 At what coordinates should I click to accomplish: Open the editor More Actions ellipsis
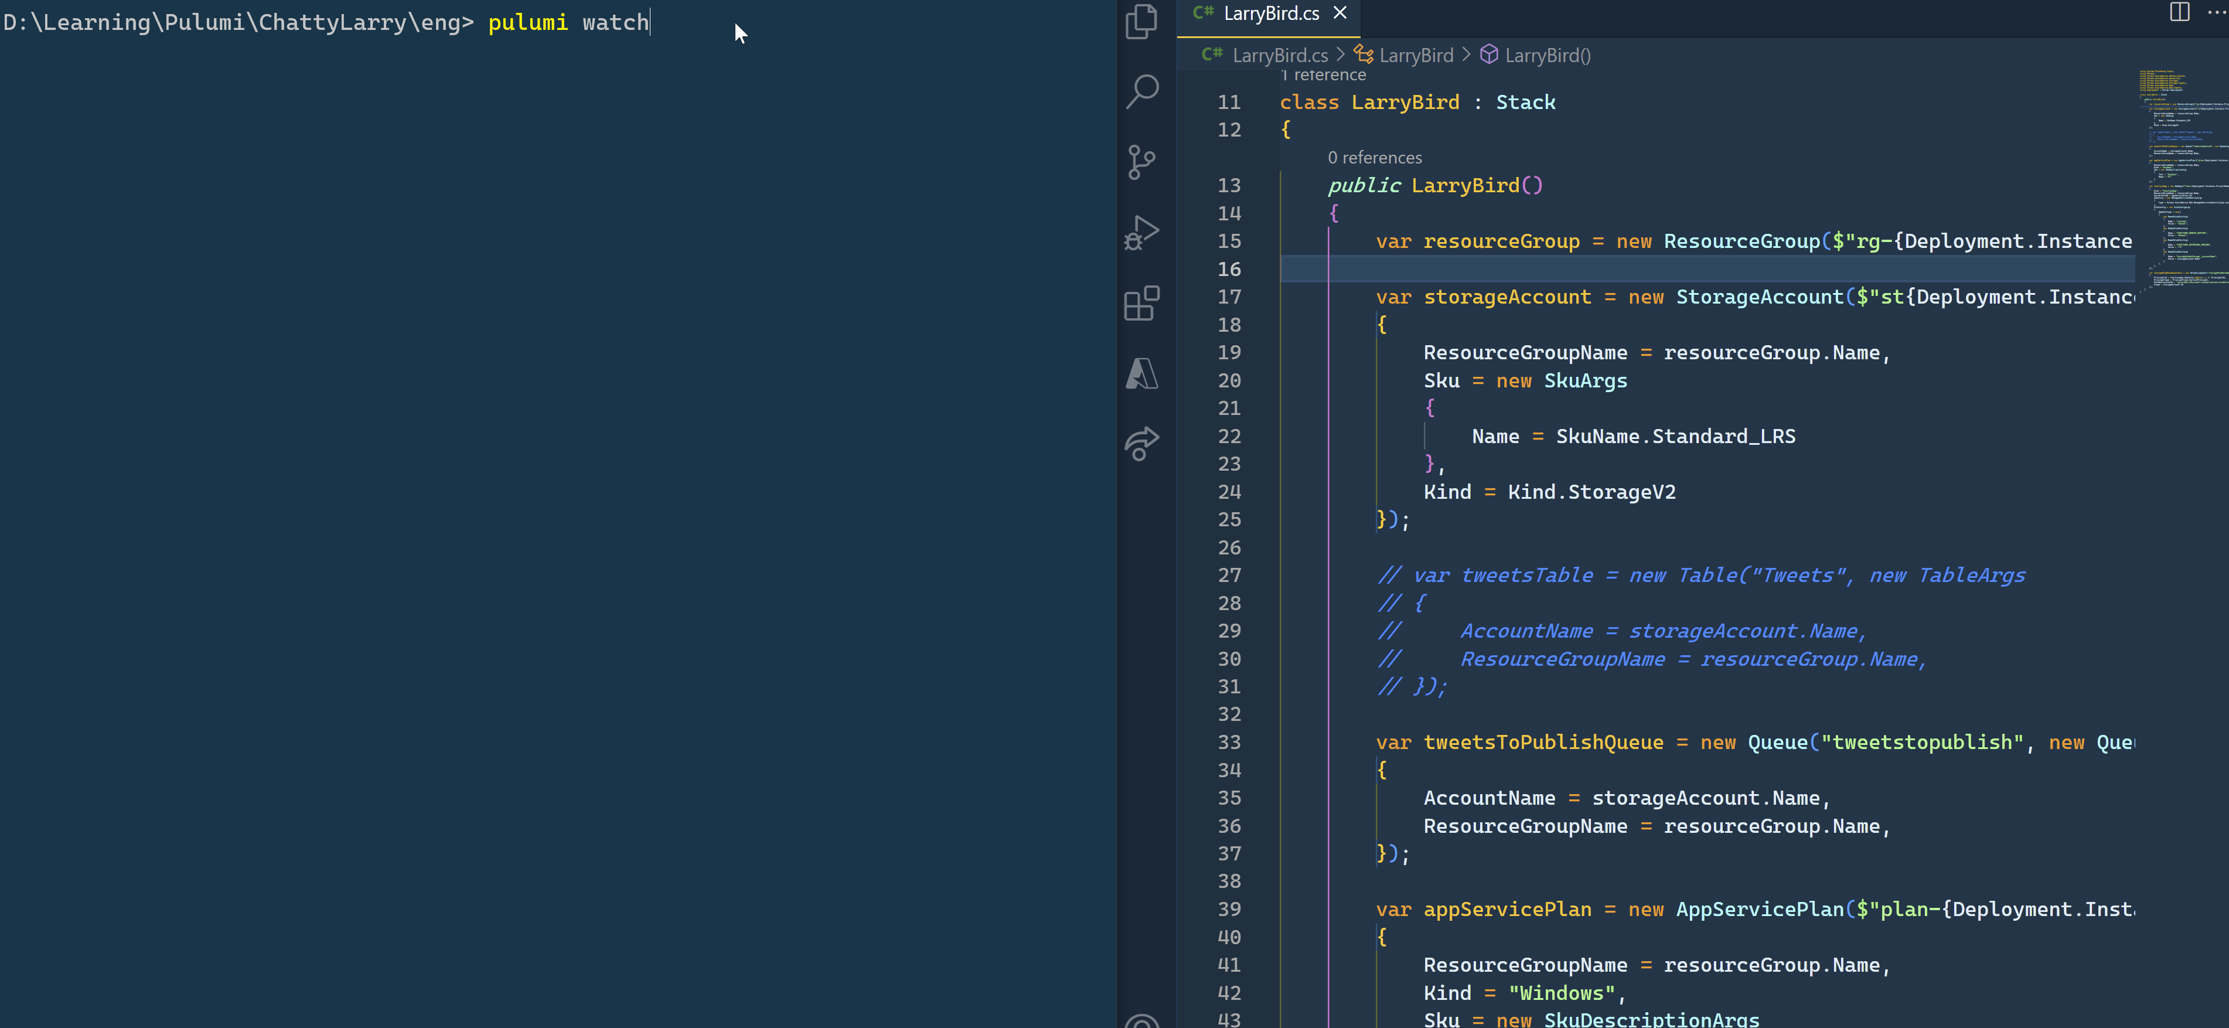[x=2215, y=12]
